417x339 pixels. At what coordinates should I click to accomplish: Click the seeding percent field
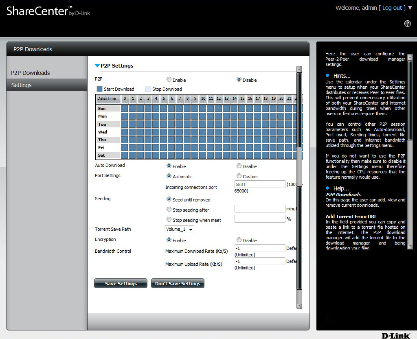260,219
